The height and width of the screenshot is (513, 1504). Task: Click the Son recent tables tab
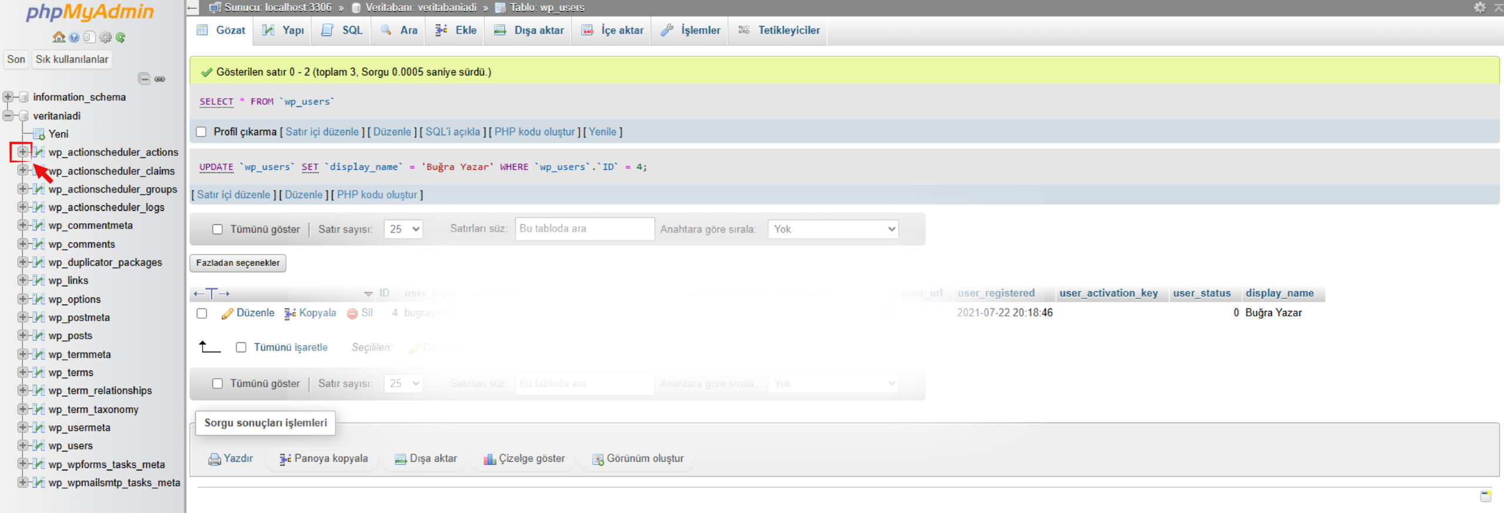pyautogui.click(x=16, y=59)
